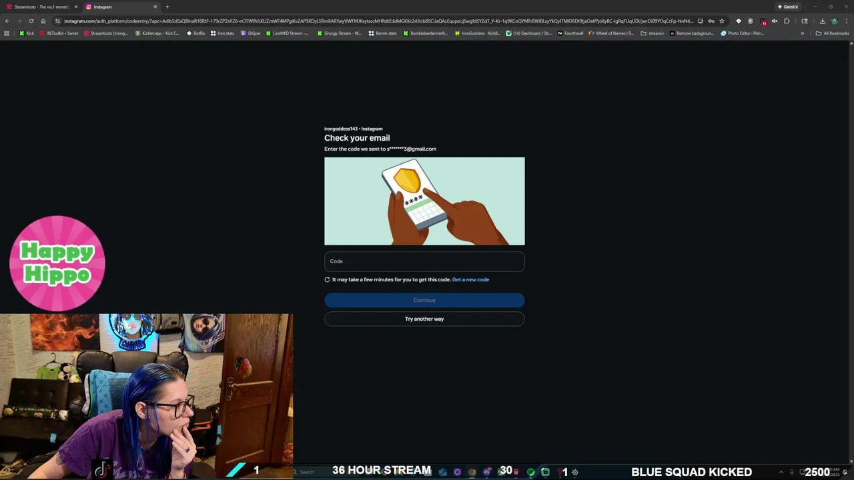Close the Streamloots tab
Image resolution: width=854 pixels, height=480 pixels.
coord(75,7)
